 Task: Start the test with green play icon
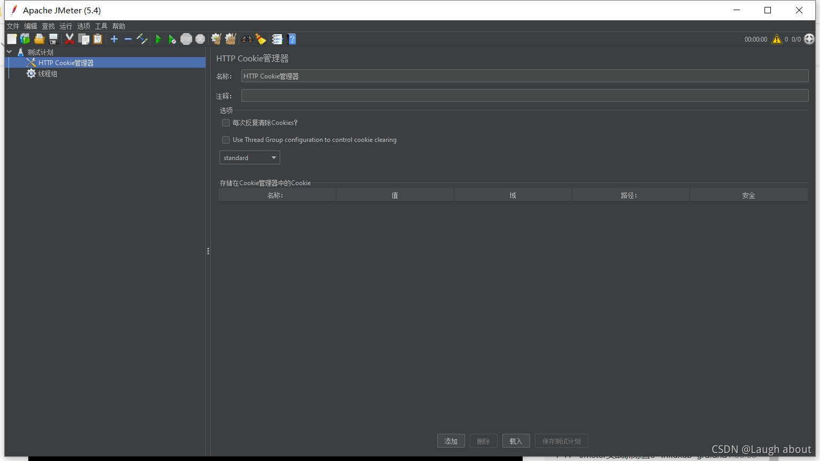(158, 39)
